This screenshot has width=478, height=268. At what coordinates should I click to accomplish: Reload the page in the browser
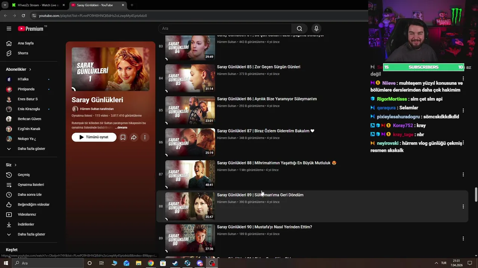23,16
